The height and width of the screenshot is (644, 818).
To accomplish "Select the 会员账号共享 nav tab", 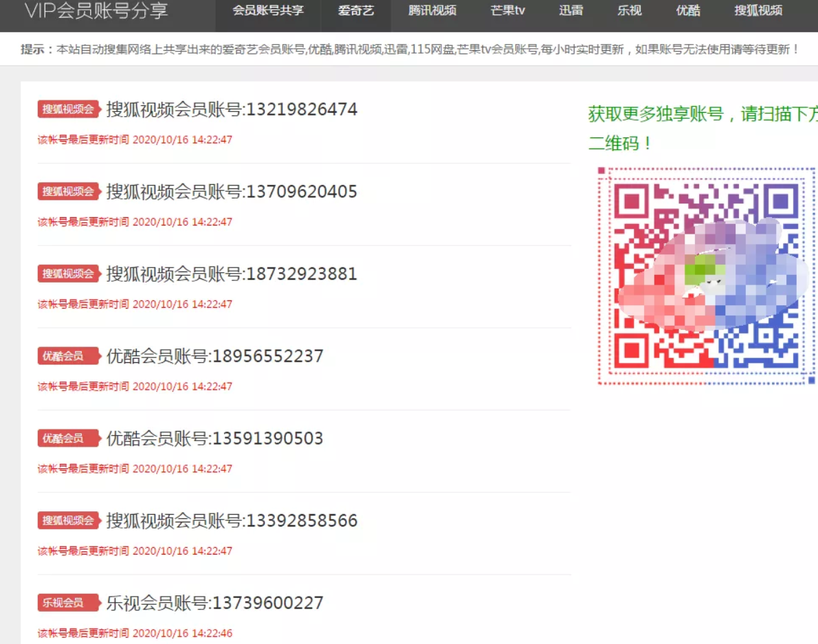I will [x=268, y=10].
